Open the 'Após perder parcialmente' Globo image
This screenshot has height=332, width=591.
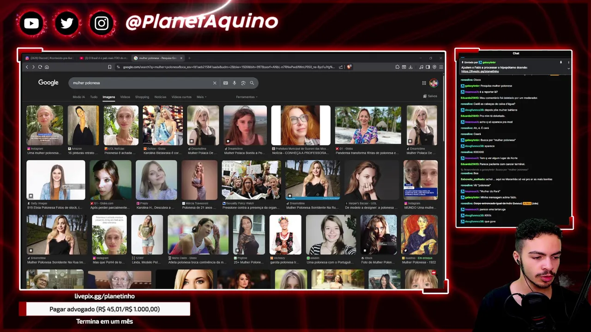click(x=110, y=180)
